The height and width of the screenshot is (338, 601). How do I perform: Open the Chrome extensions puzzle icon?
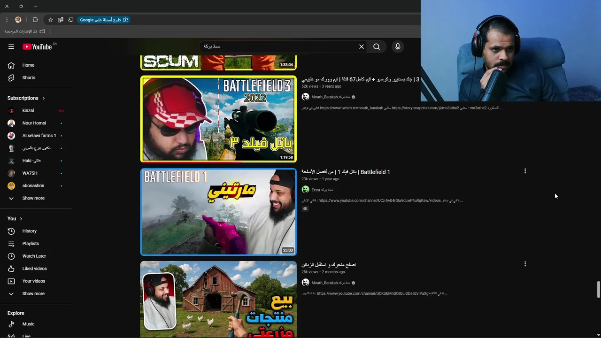35,20
